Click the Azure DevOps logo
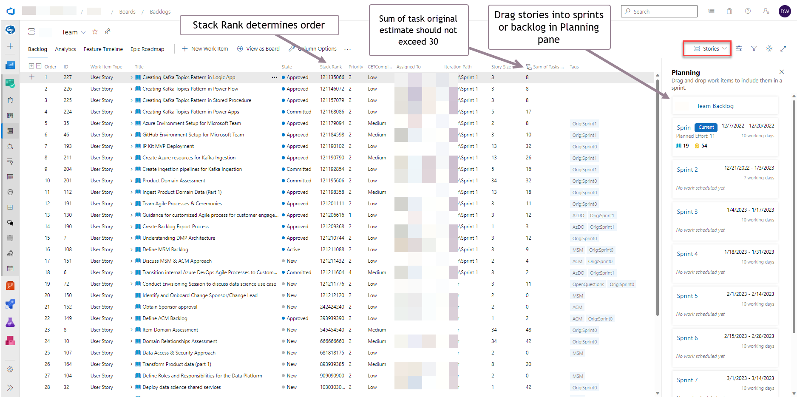The height and width of the screenshot is (397, 797). pos(11,11)
